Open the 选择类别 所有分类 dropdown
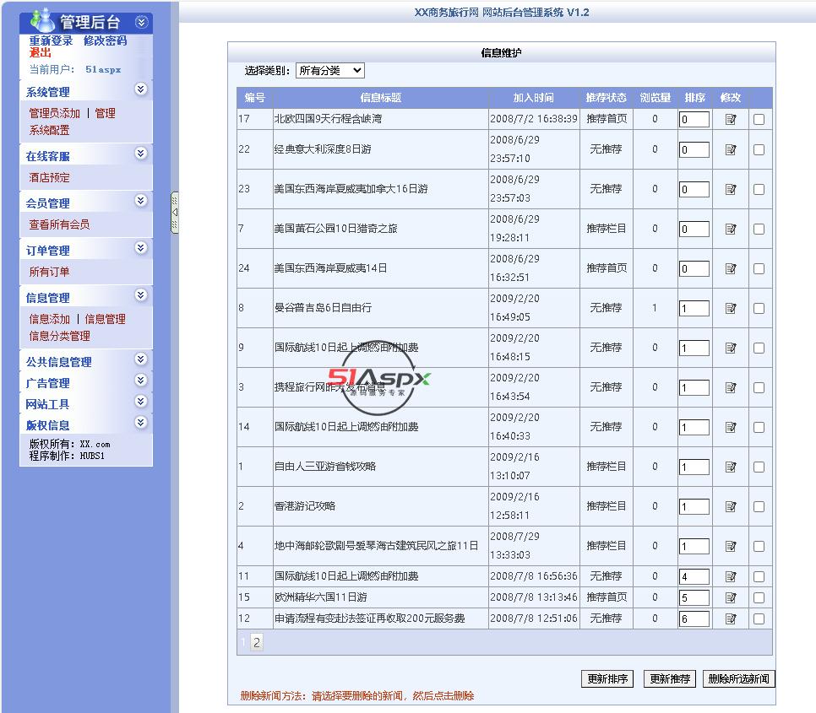This screenshot has height=713, width=816. click(330, 70)
